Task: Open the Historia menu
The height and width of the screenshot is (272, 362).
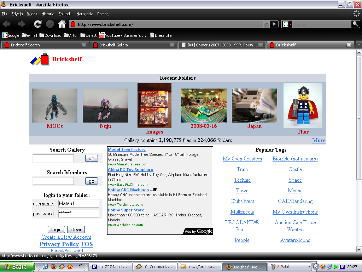Action: (48, 14)
